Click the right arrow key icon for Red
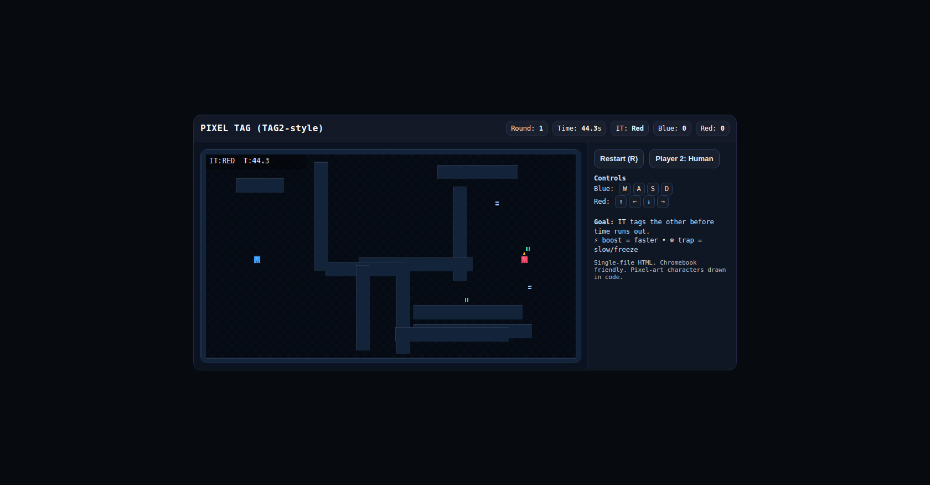The width and height of the screenshot is (930, 485). [663, 202]
